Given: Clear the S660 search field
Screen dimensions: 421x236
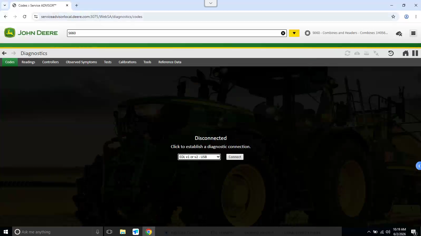Looking at the screenshot, I should (283, 33).
